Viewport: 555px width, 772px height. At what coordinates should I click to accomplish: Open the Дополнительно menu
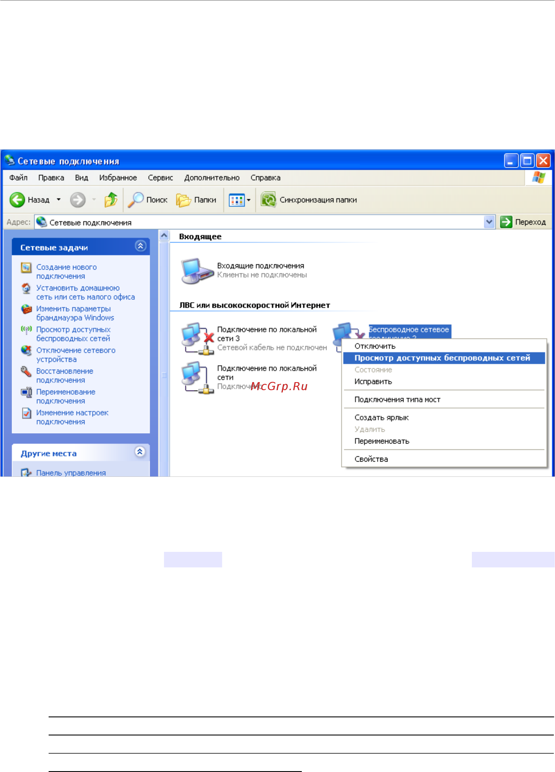pos(212,178)
